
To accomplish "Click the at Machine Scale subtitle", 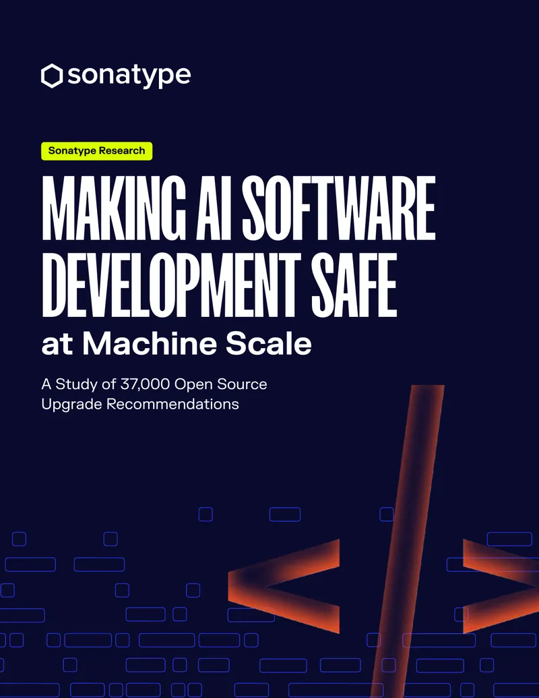I will (x=177, y=344).
